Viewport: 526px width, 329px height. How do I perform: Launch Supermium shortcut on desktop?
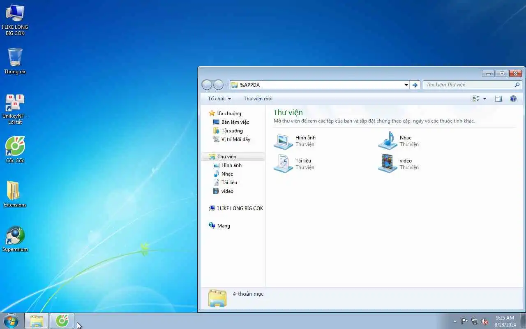[x=15, y=239]
